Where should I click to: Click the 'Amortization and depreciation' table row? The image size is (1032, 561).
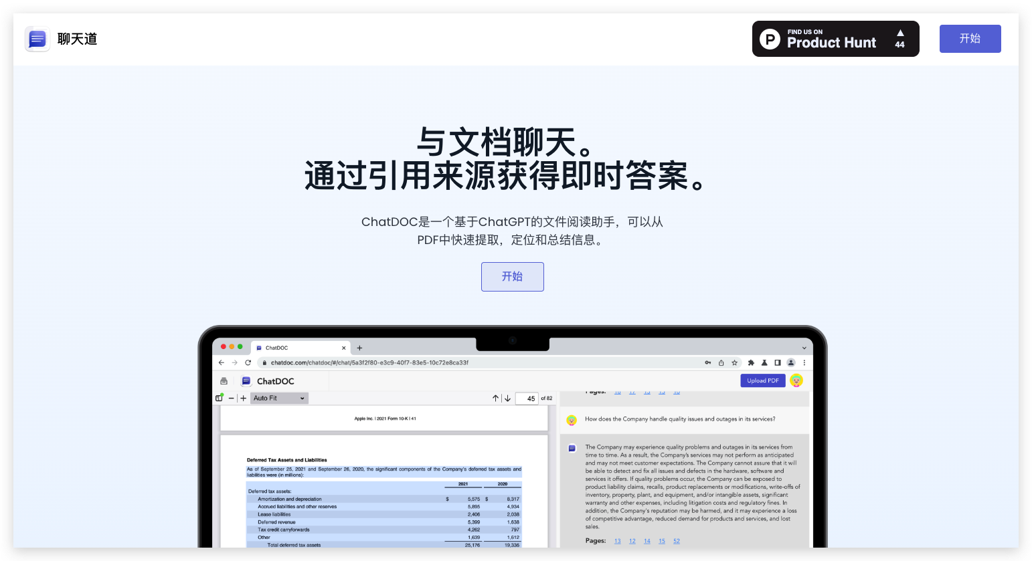coord(383,499)
